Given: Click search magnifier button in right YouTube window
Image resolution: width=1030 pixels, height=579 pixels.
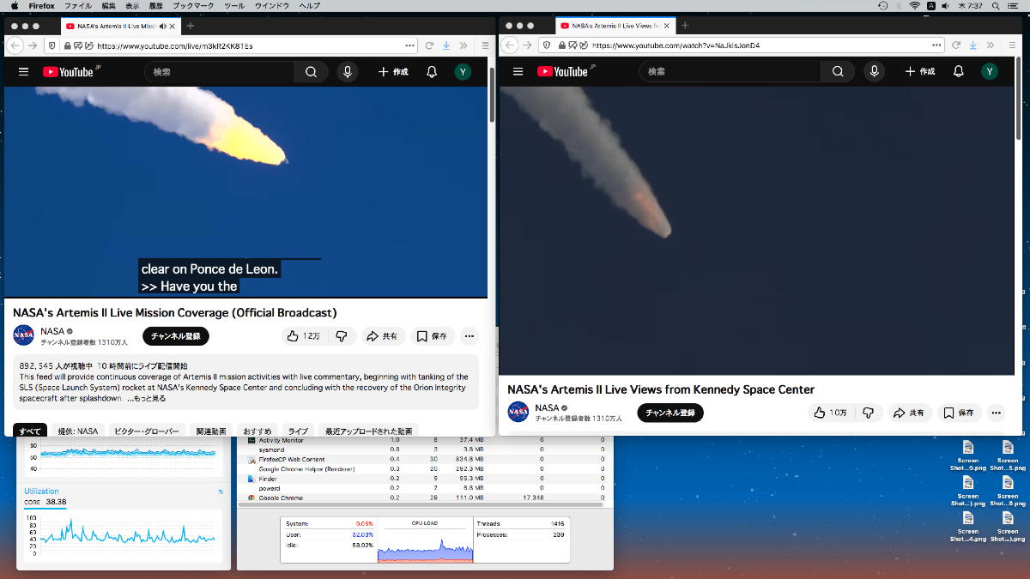Looking at the screenshot, I should (x=839, y=72).
